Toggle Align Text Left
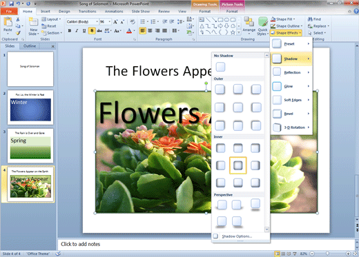The width and height of the screenshot is (359, 257). click(142, 31)
